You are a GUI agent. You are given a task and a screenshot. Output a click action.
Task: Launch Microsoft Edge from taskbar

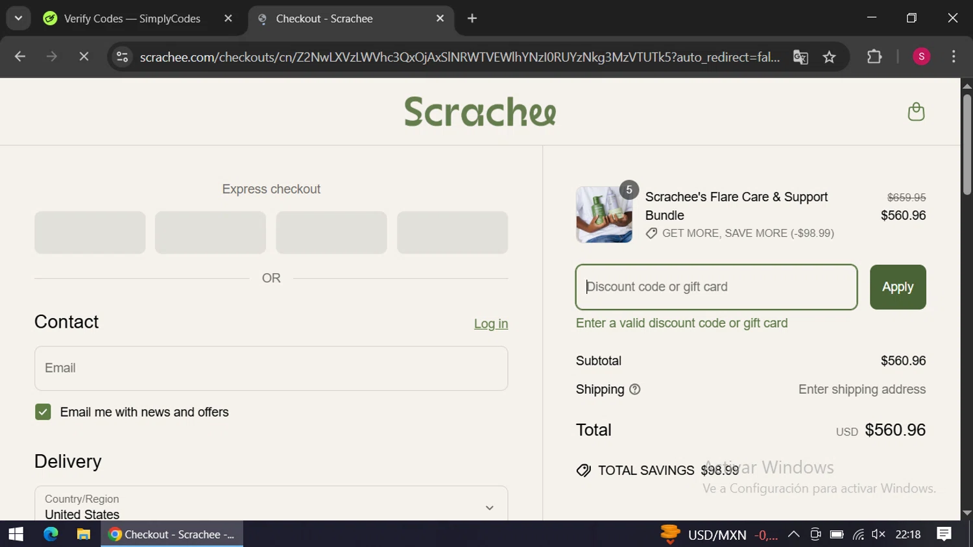tap(51, 534)
